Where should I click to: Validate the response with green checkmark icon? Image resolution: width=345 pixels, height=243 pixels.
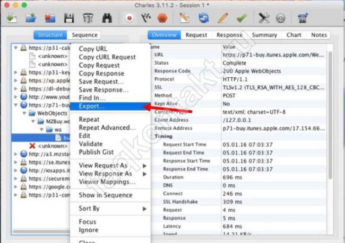[241, 18]
